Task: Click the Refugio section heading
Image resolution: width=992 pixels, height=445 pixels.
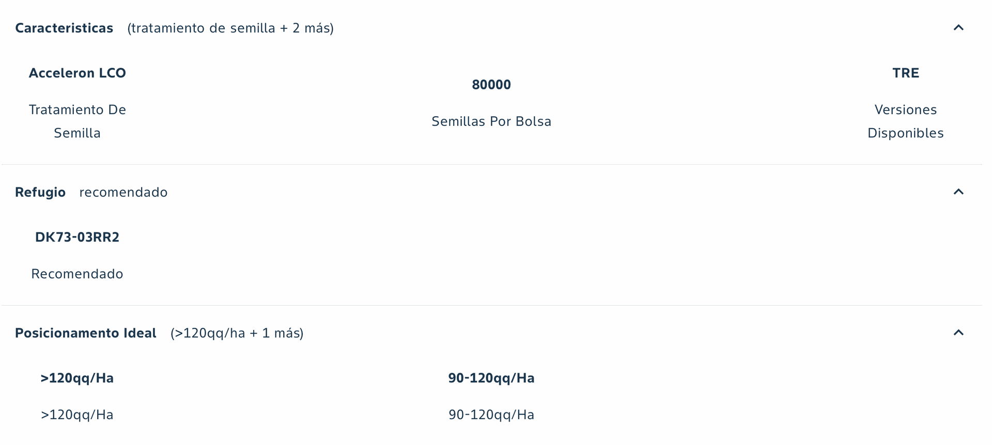Action: point(40,192)
